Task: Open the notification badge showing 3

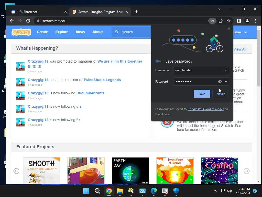Action: [x=255, y=191]
